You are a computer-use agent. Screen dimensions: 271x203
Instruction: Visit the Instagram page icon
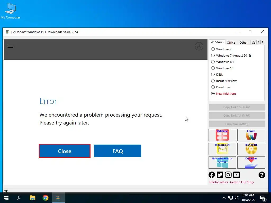click(x=228, y=175)
